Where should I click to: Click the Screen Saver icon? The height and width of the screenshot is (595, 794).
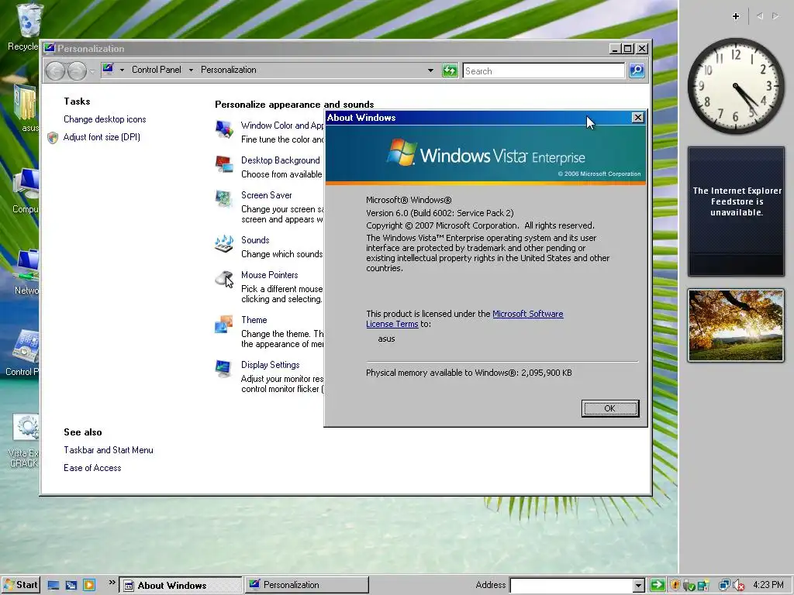click(x=224, y=199)
